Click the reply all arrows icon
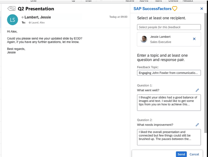Screen dimensions: 208x157 click(x=11, y=9)
